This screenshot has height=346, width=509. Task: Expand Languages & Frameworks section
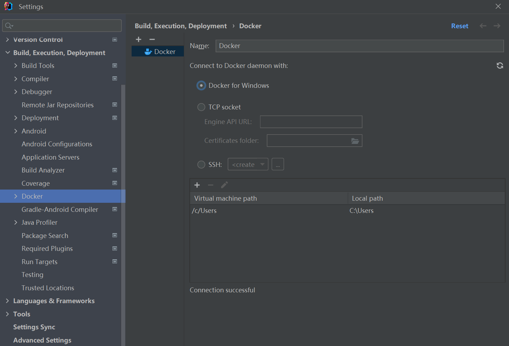tap(7, 301)
